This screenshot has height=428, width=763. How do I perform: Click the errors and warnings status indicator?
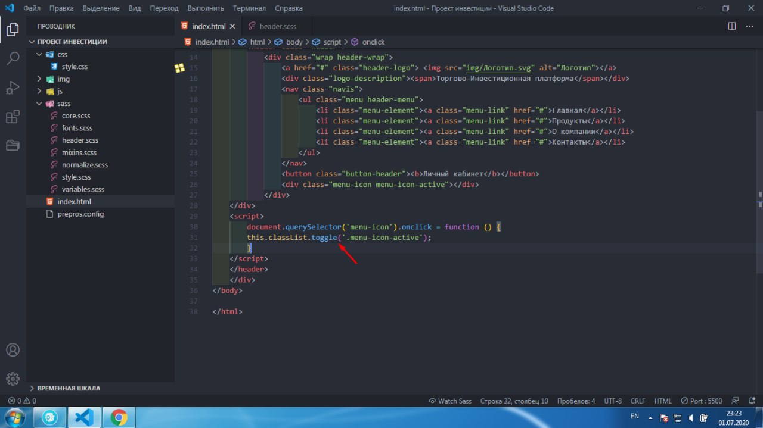pos(22,401)
